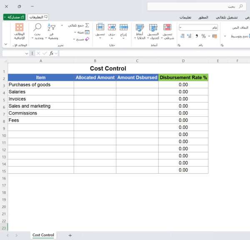This screenshot has width=250, height=240.
Task: Open the Comments (التعليقات) button
Action: tap(38, 17)
